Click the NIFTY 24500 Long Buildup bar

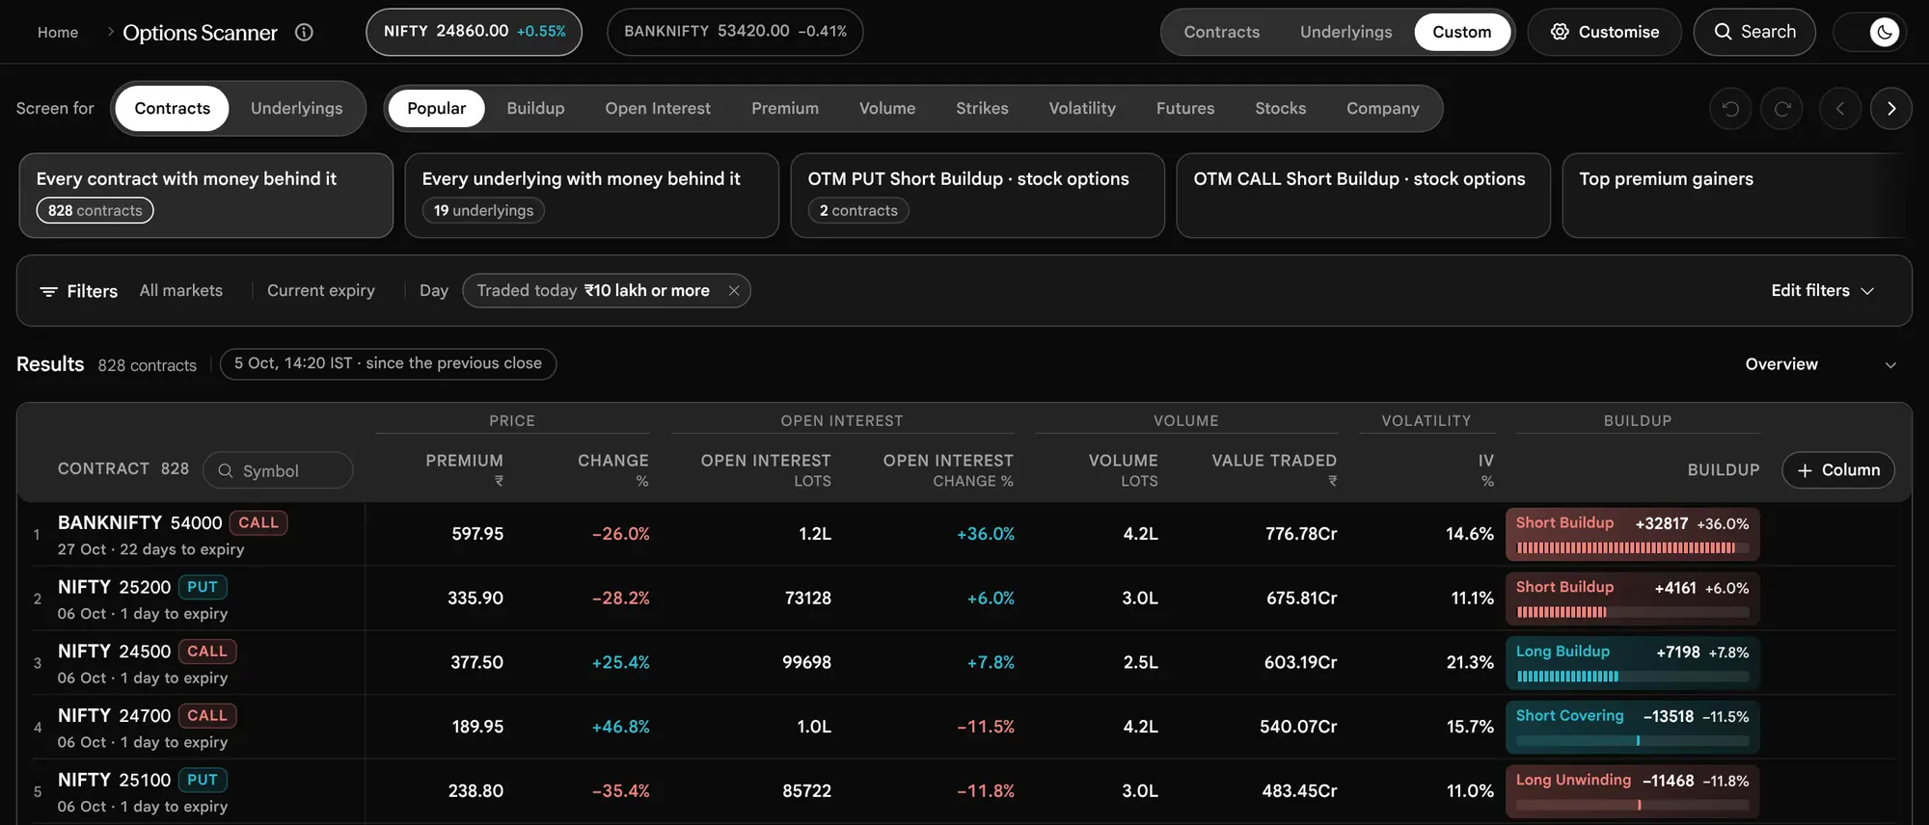[x=1632, y=663]
